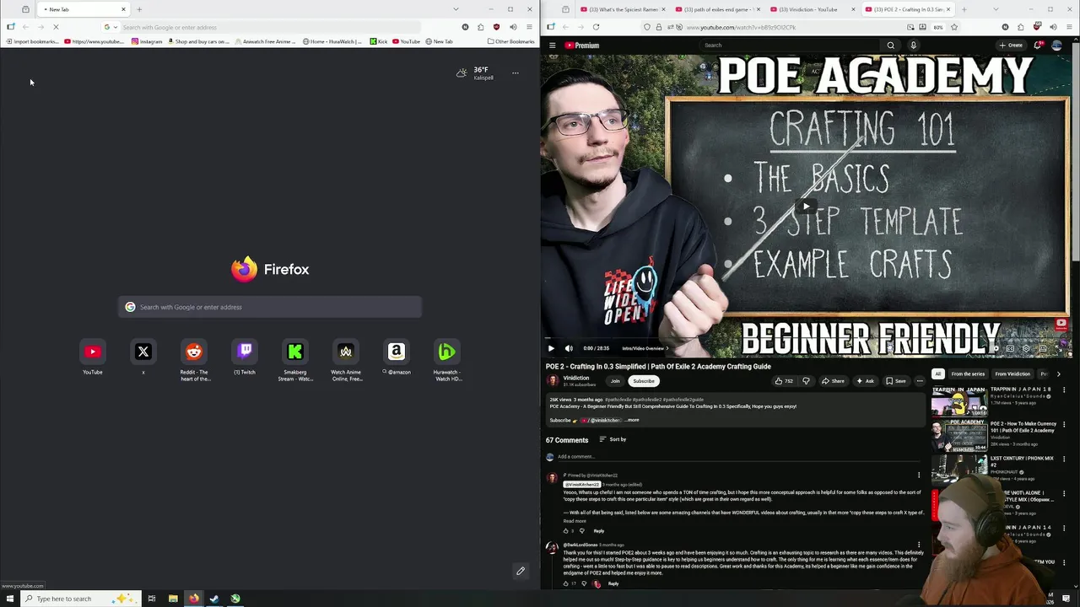The image size is (1080, 607).
Task: Open the YouTube shortcut tile on New Tab
Action: tap(93, 352)
